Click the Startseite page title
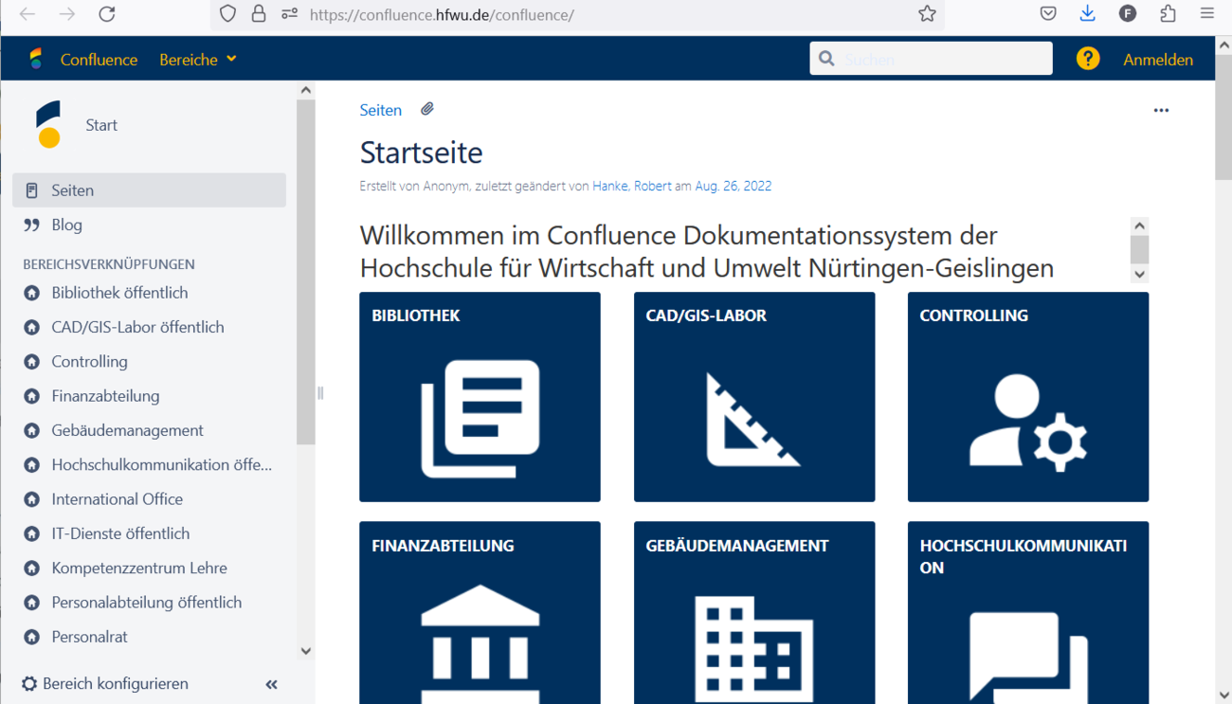Viewport: 1232px width, 704px height. [x=421, y=153]
